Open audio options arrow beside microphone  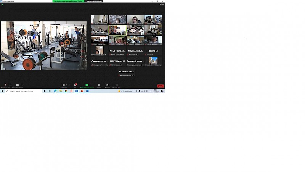[x=10, y=85]
